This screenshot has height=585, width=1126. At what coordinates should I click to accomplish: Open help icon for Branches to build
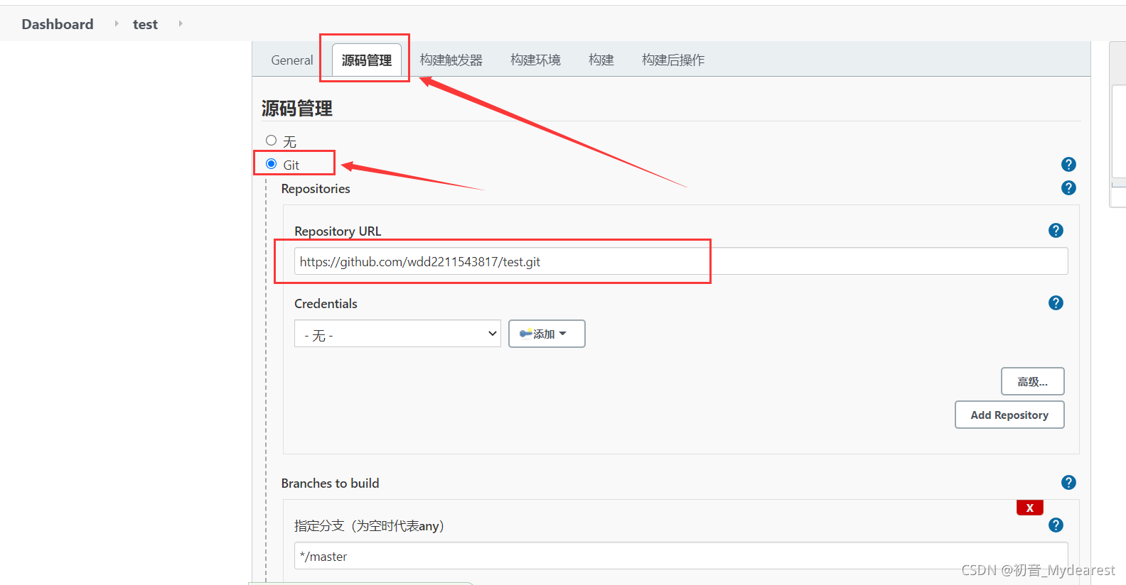pos(1068,483)
